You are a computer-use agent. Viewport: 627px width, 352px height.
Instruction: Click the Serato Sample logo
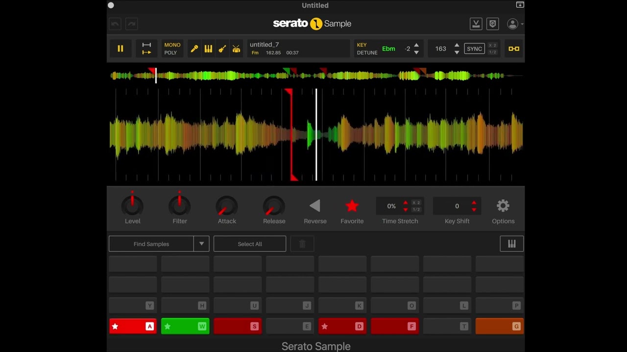pos(312,23)
